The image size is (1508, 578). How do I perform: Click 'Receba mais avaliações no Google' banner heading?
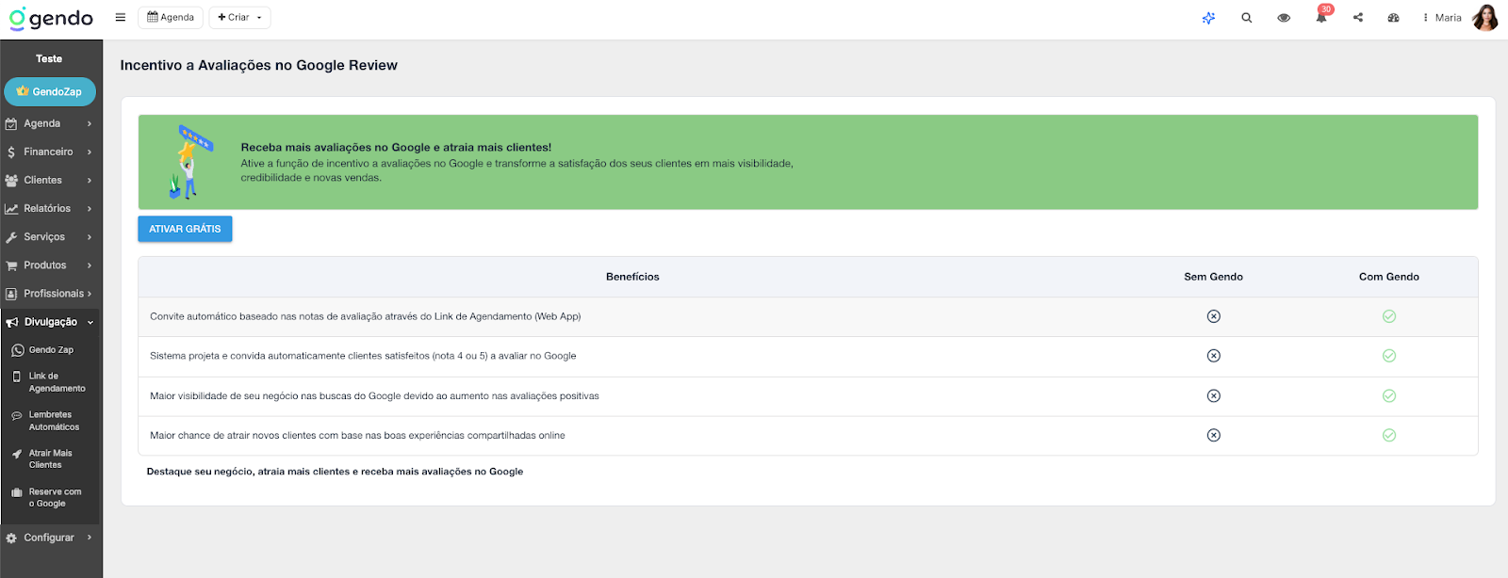click(396, 147)
